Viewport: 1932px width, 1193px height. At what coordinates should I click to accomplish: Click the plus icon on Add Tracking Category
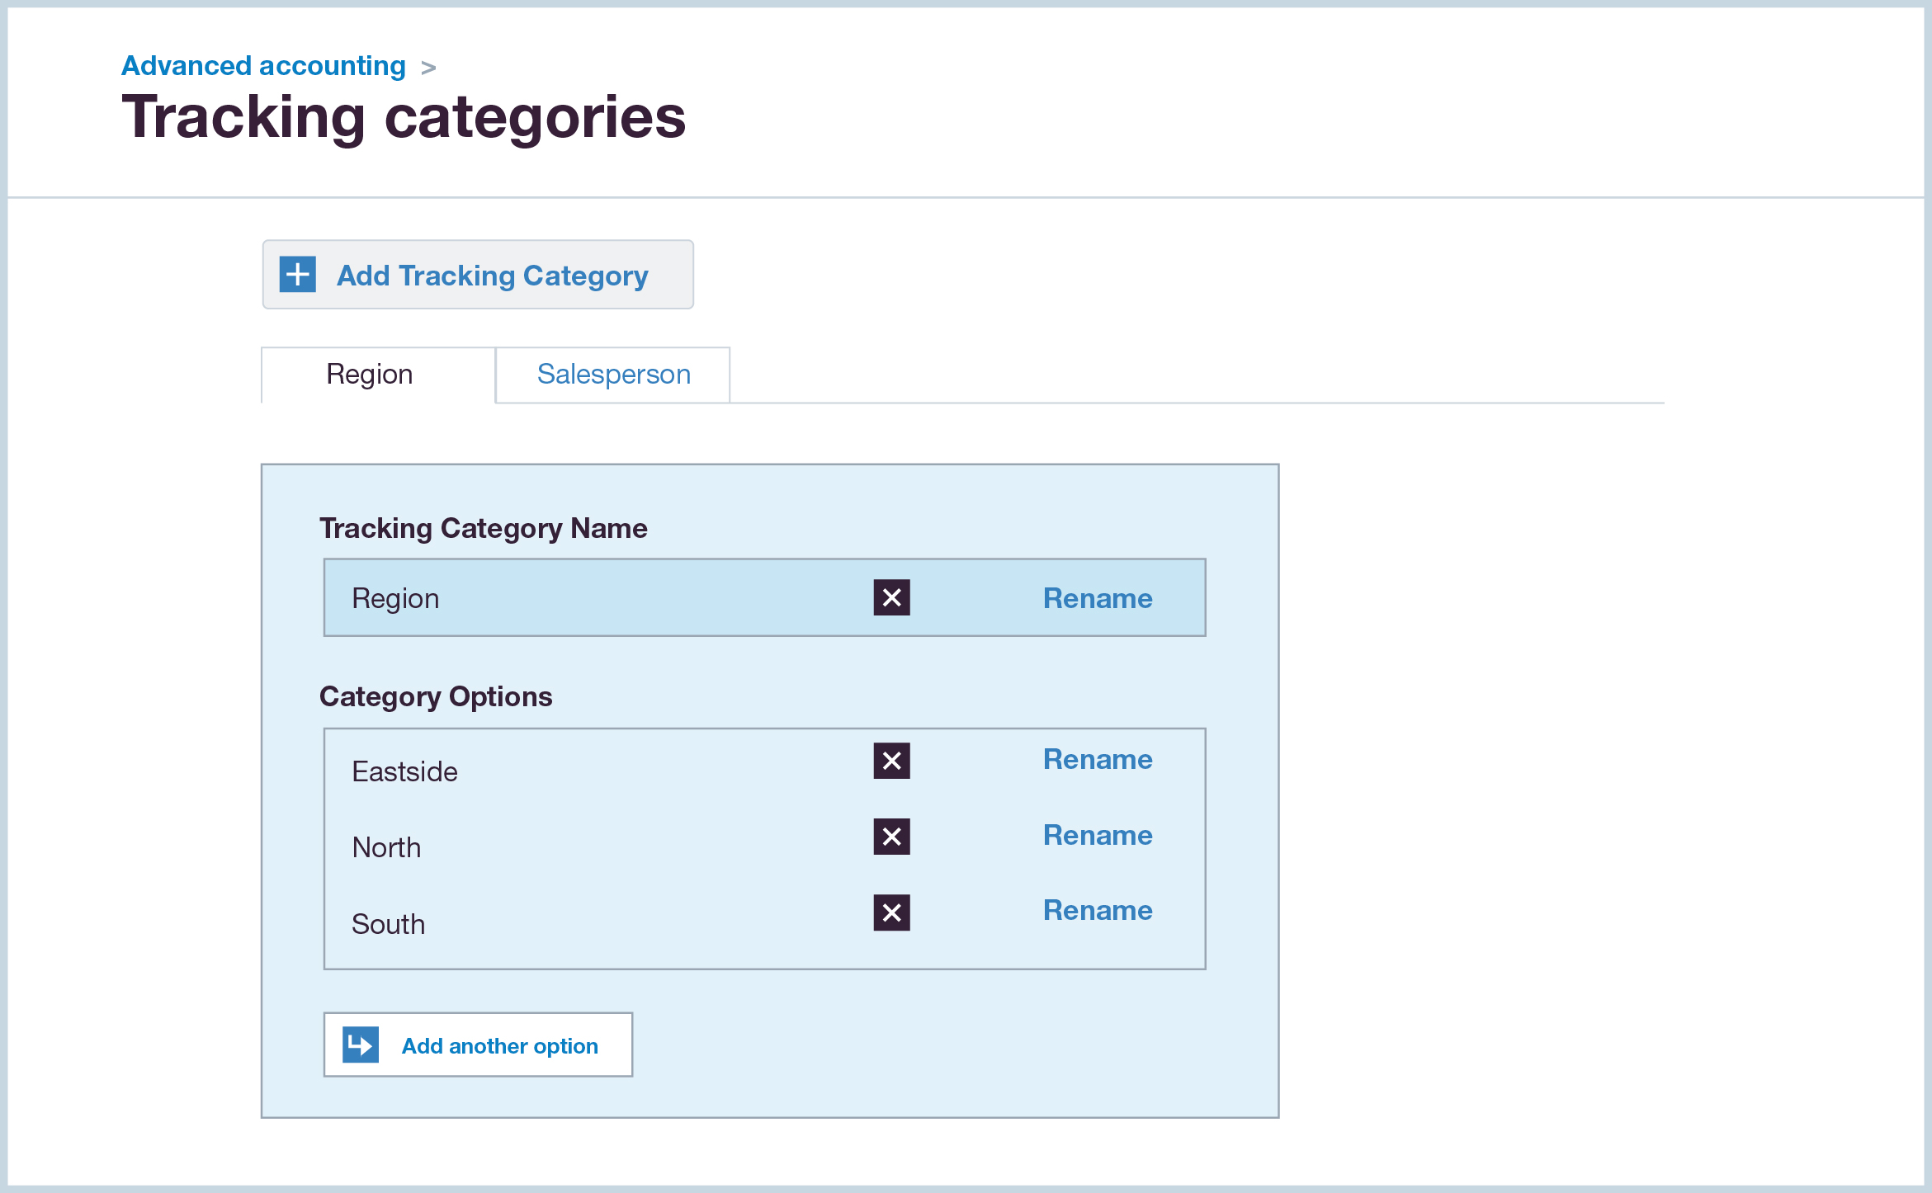(x=297, y=275)
